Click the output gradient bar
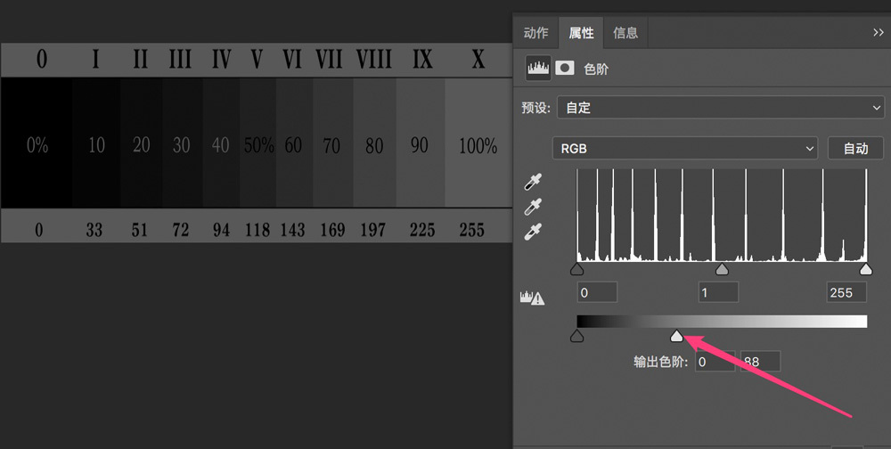 pyautogui.click(x=722, y=322)
